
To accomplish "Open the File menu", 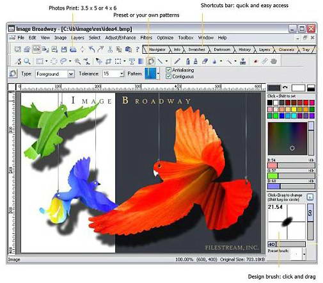I will 20,38.
